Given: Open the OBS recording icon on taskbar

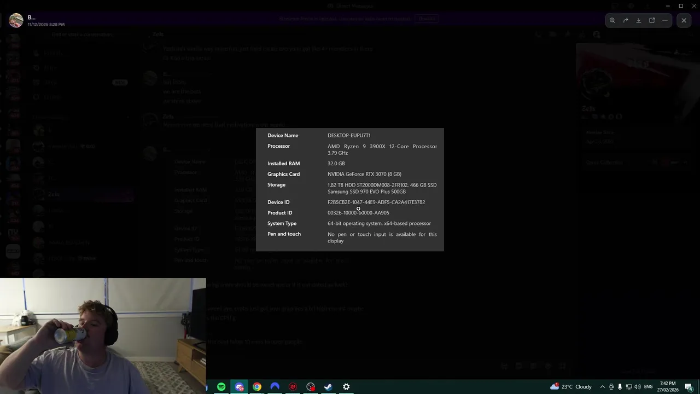Looking at the screenshot, I should point(311,387).
